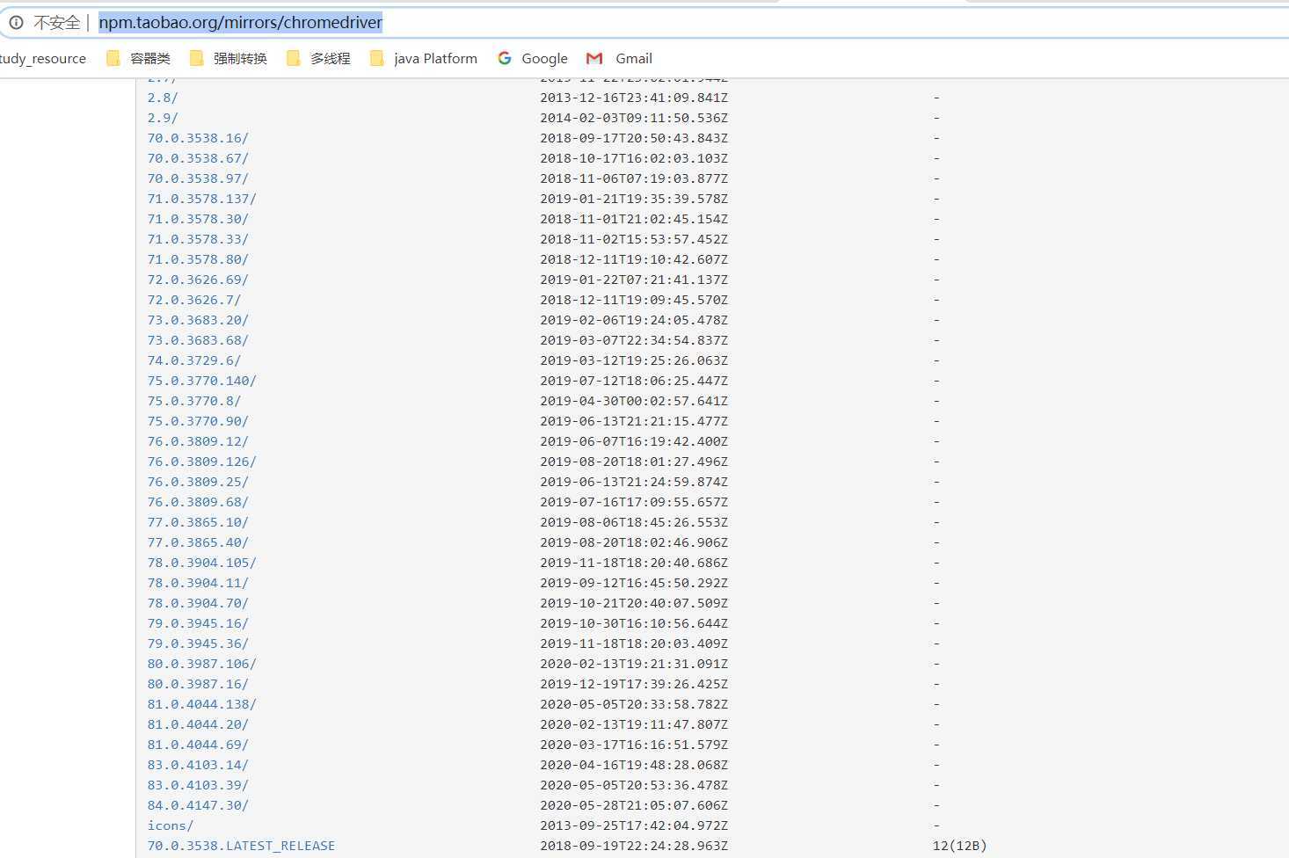The image size is (1289, 858).
Task: Open the 72.0.3626.69/ directory
Action: coord(198,280)
